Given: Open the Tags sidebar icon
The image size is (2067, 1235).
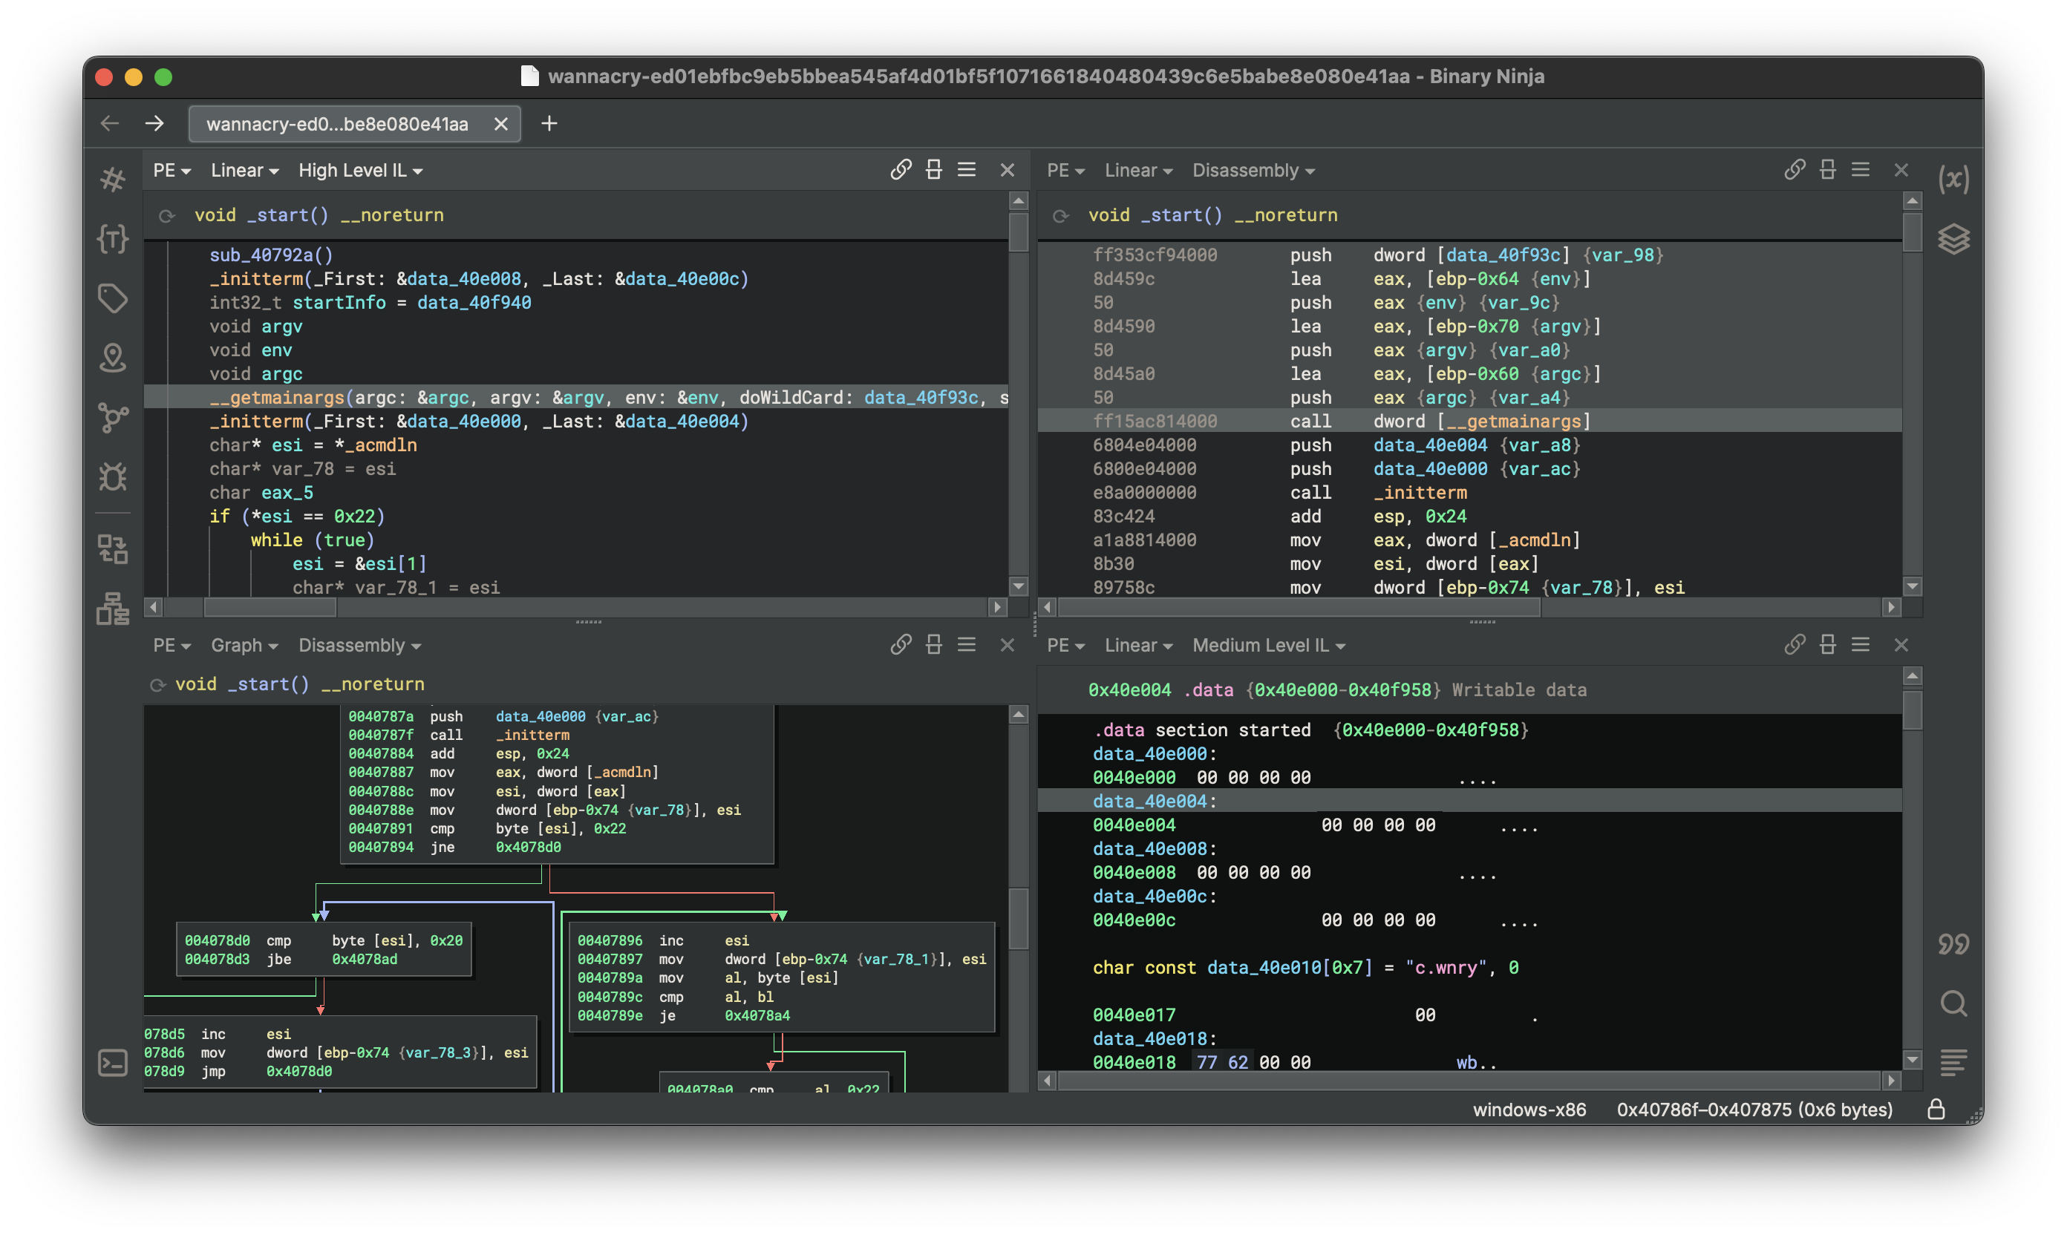Looking at the screenshot, I should tap(112, 298).
